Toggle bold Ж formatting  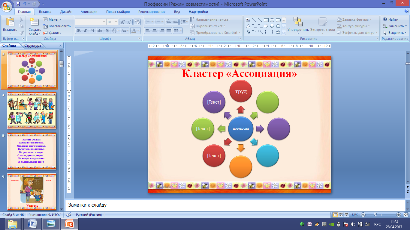78,30
